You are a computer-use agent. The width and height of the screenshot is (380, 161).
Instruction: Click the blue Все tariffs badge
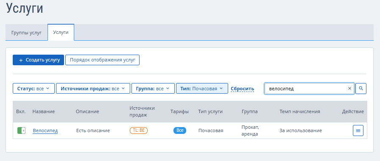coord(180,130)
